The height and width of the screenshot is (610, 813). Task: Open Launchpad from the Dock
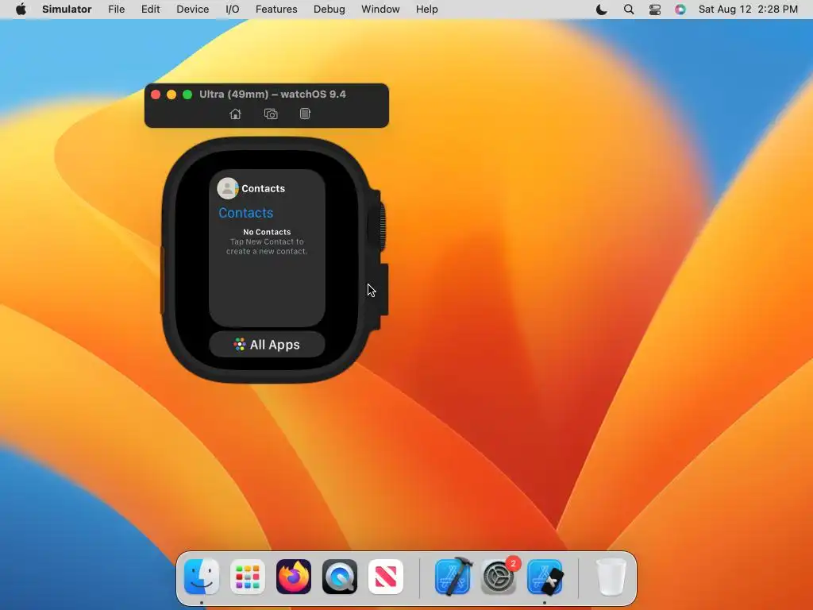[x=248, y=577]
